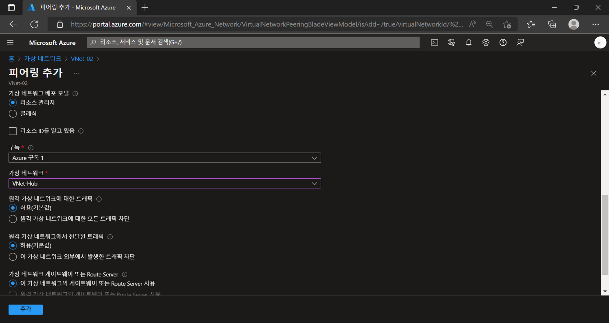Select the 리소스 관리자 deployment model
Screen dimensions: 609x323
[x=12, y=103]
